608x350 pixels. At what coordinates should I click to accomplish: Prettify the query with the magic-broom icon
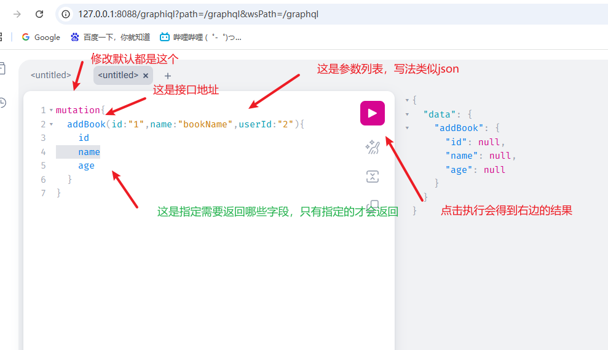coord(373,147)
